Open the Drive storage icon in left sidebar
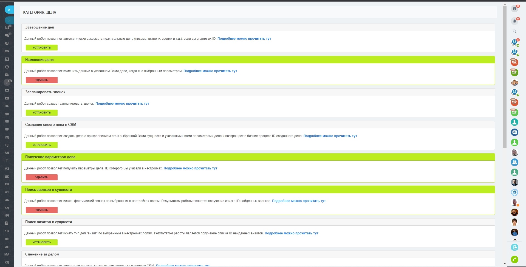The height and width of the screenshot is (267, 526). point(7,51)
